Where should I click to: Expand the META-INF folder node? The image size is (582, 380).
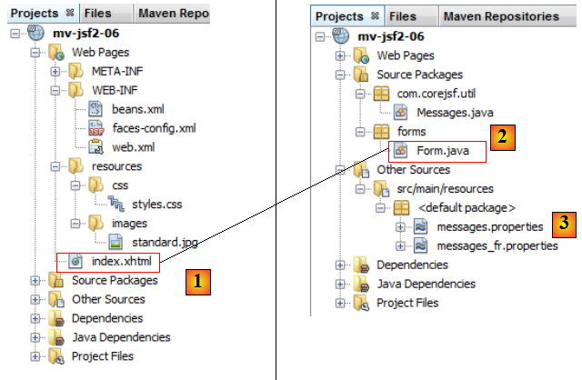point(56,71)
